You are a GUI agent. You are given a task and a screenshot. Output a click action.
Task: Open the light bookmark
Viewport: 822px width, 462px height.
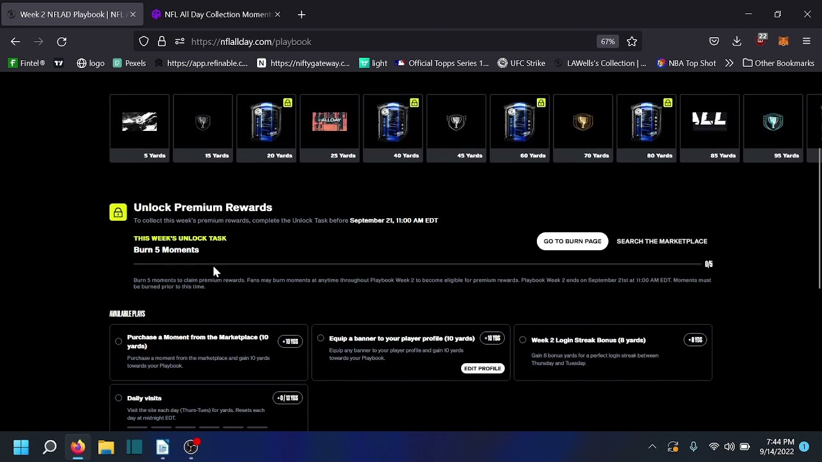pos(373,63)
